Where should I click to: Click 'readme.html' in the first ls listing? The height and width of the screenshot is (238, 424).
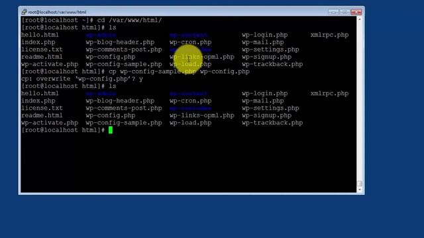(x=42, y=57)
